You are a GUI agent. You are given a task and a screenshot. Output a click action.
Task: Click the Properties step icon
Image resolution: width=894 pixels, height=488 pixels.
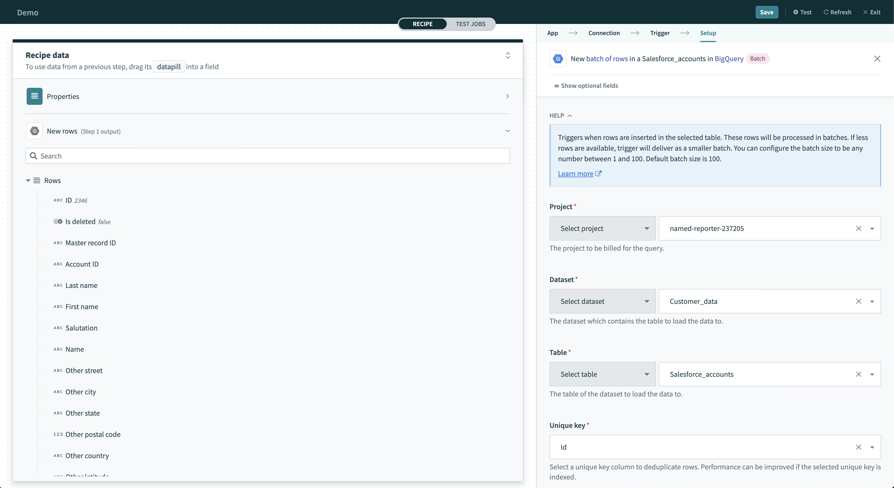pos(34,96)
